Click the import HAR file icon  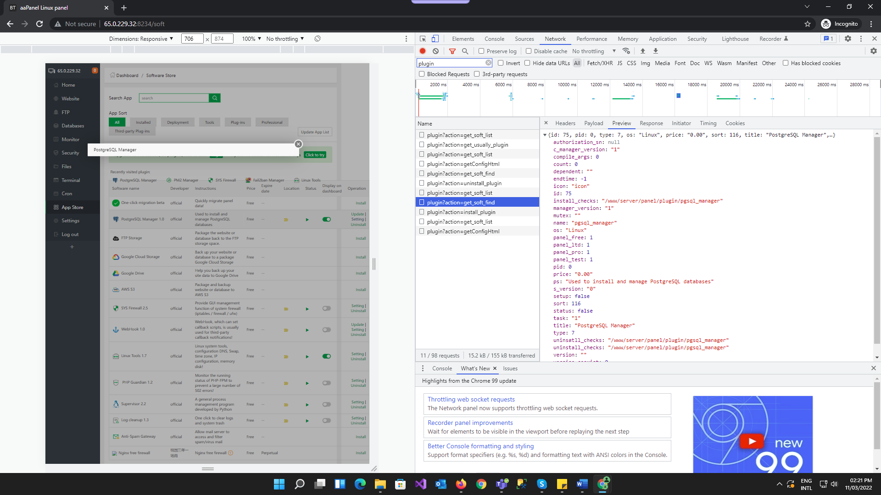pos(642,51)
